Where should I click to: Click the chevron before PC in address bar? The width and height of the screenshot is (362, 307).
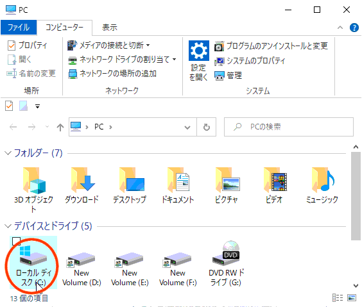pos(87,127)
